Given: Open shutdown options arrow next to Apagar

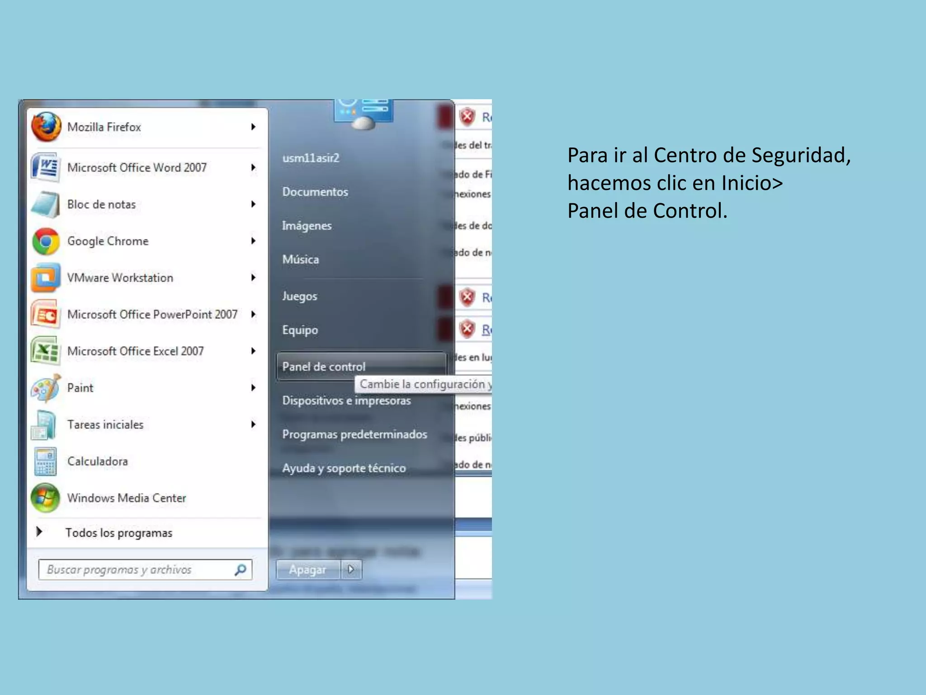Looking at the screenshot, I should pyautogui.click(x=351, y=570).
